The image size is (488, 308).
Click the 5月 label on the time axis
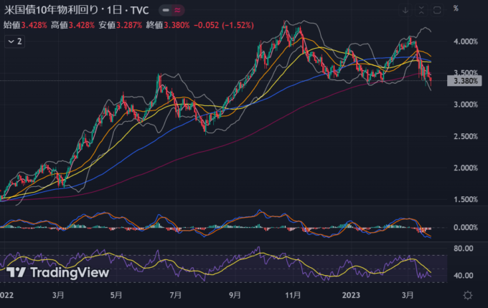point(116,294)
